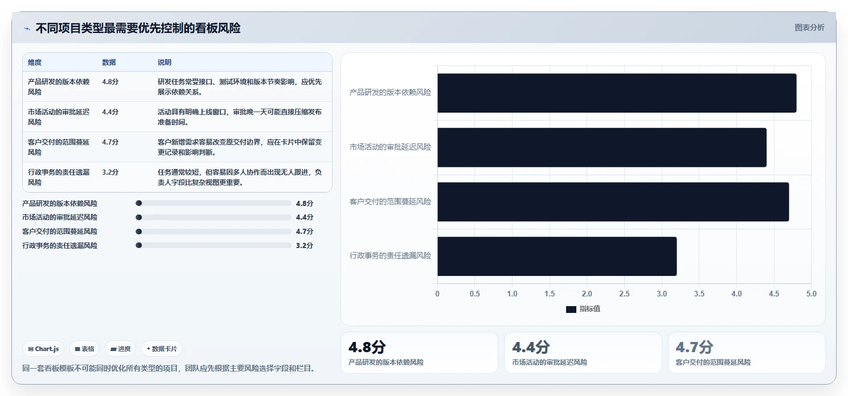Click the footer note starting 同一套看板模板
This screenshot has height=396, width=848.
(169, 368)
